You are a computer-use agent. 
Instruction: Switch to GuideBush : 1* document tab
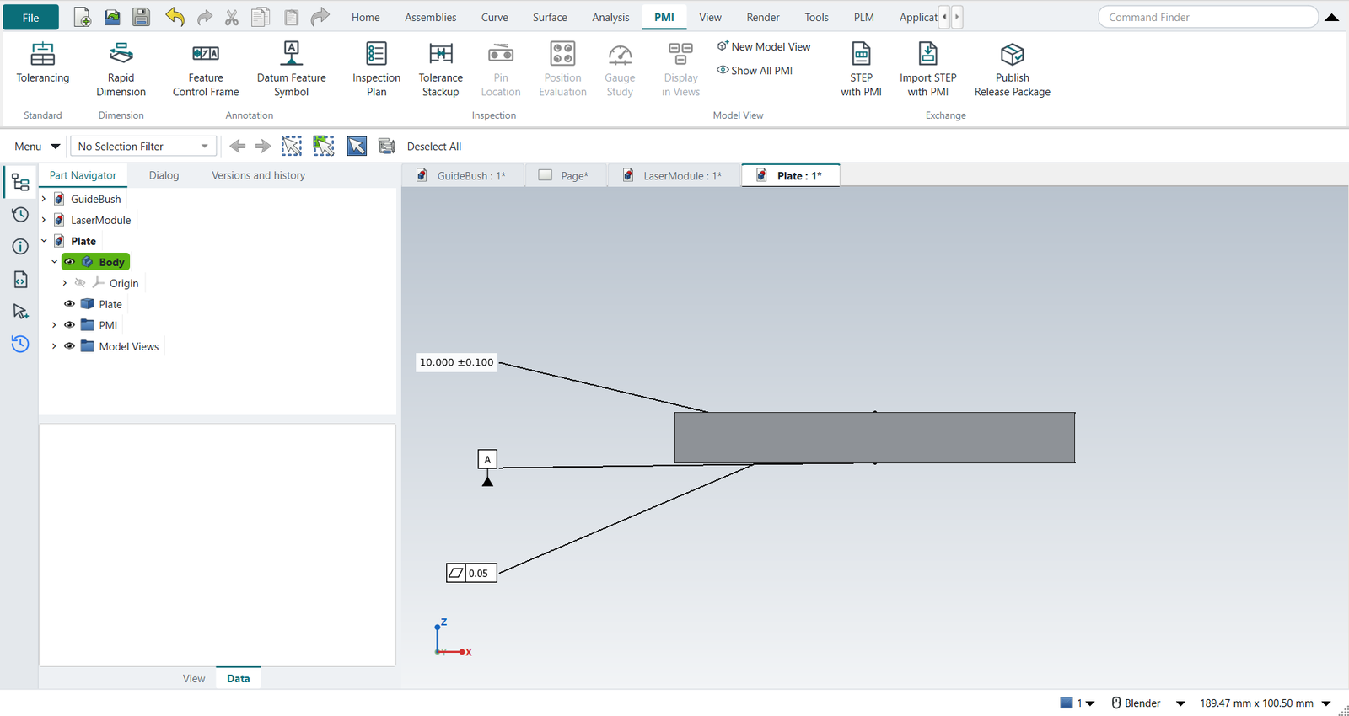463,175
